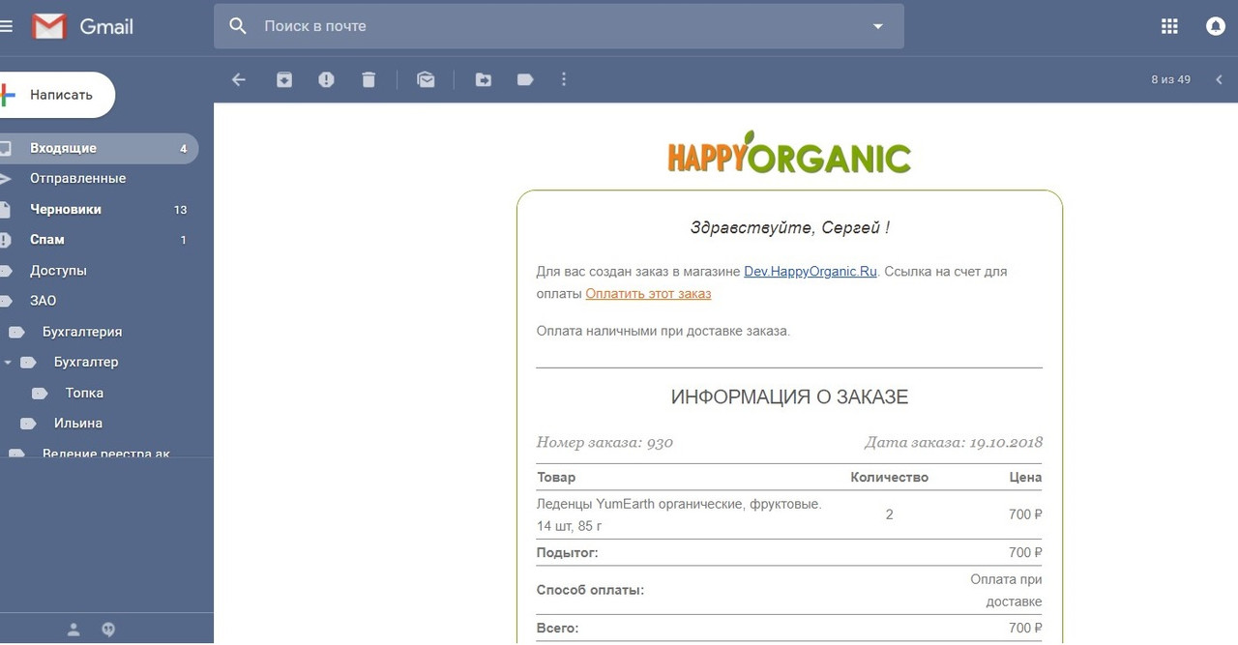This screenshot has width=1238, height=645.
Task: Open notifications bell icon
Action: 1216,26
